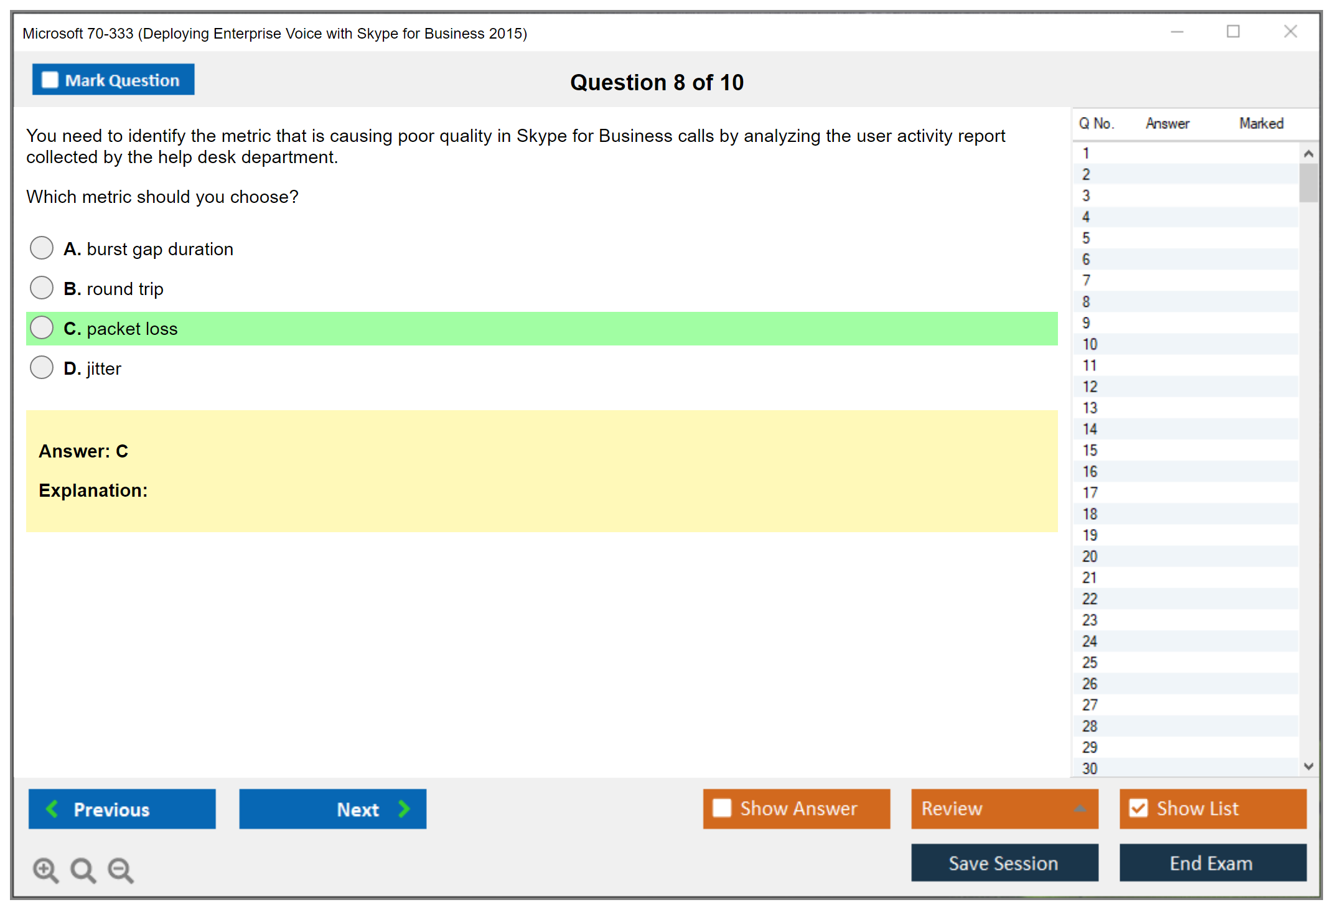Click the green left arrow on Previous
This screenshot has width=1338, height=915.
coord(53,809)
